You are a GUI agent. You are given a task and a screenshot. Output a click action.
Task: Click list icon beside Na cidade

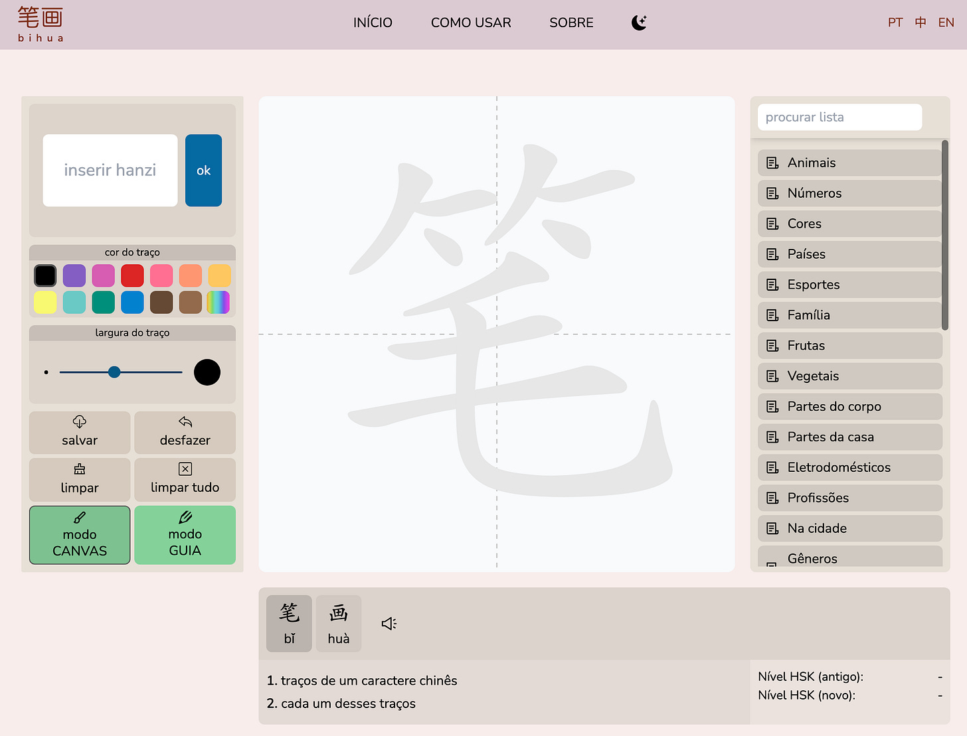tap(772, 529)
